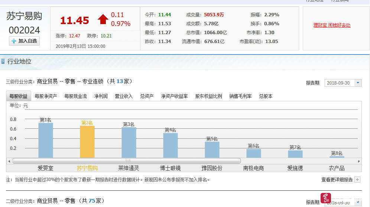The height and width of the screenshot is (207, 370).
Task: Click the 苏宁易购 stock name heading
Action: tap(24, 16)
